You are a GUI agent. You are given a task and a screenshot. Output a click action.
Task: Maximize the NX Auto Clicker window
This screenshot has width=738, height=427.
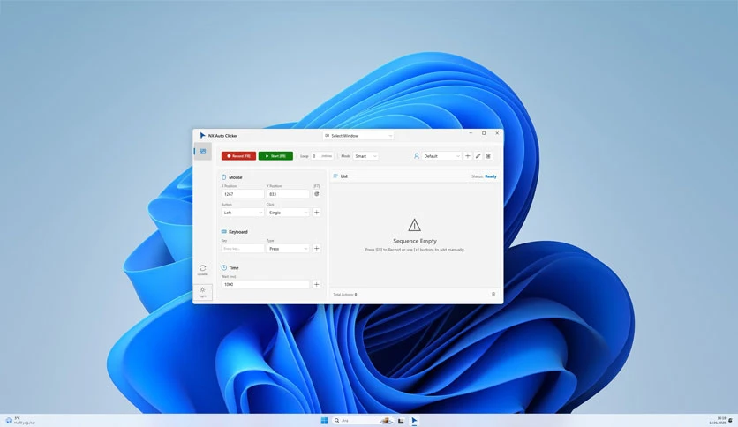tap(484, 133)
